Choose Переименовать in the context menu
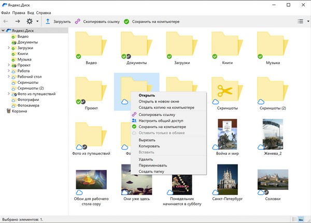This screenshot has width=311, height=223. [x=168, y=166]
